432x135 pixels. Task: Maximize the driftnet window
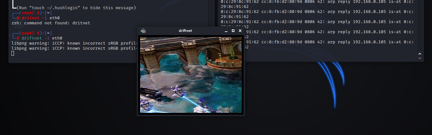233,31
